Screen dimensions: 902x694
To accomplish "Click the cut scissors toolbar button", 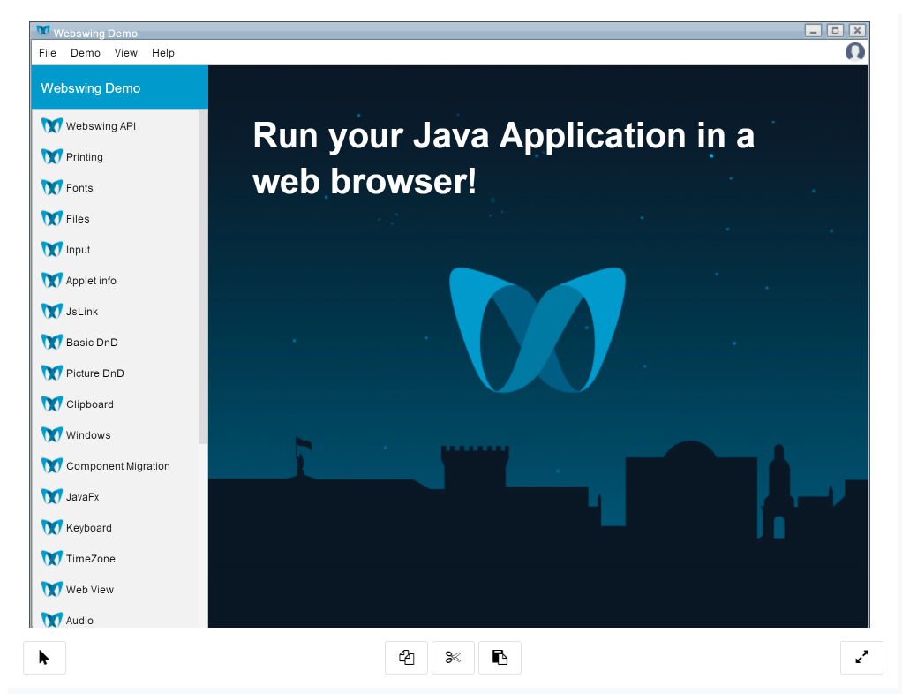I will [453, 657].
